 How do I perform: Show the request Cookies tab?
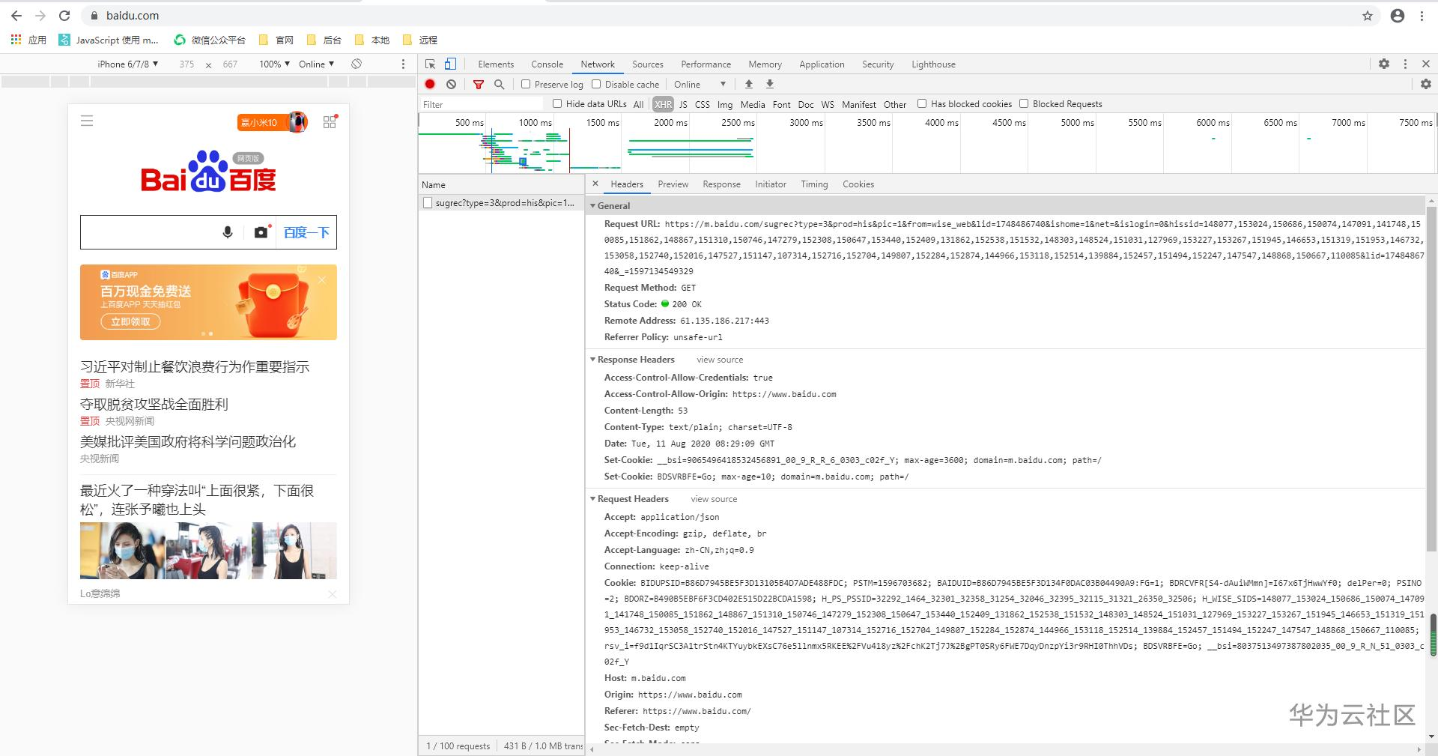click(858, 184)
